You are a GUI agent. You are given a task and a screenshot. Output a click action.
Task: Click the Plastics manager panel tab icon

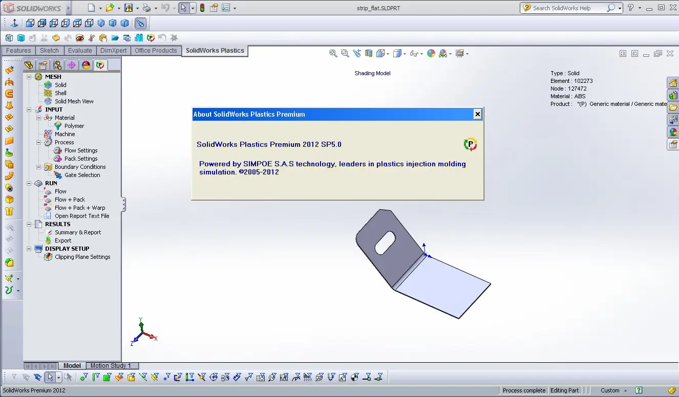[100, 65]
